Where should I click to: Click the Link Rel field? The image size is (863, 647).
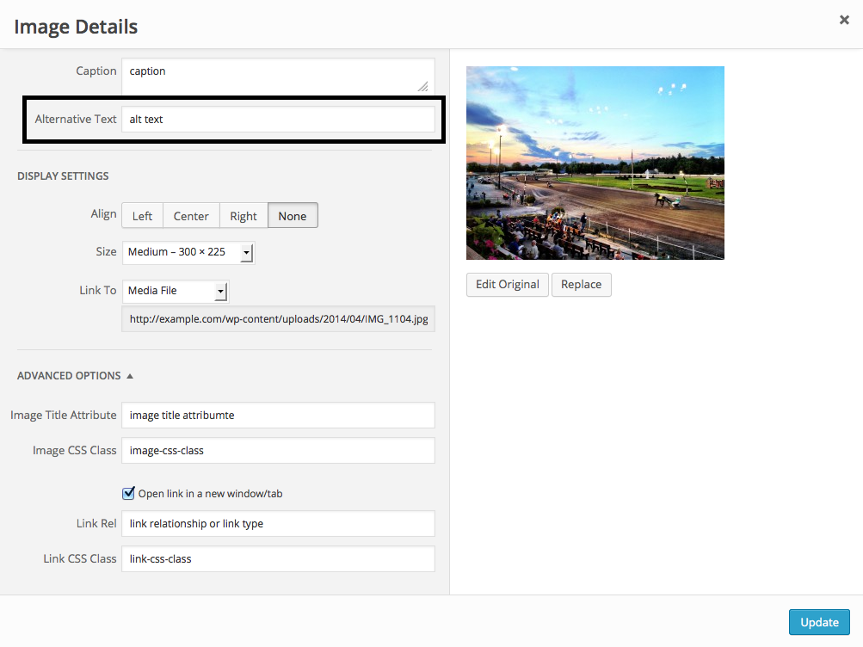coord(278,524)
